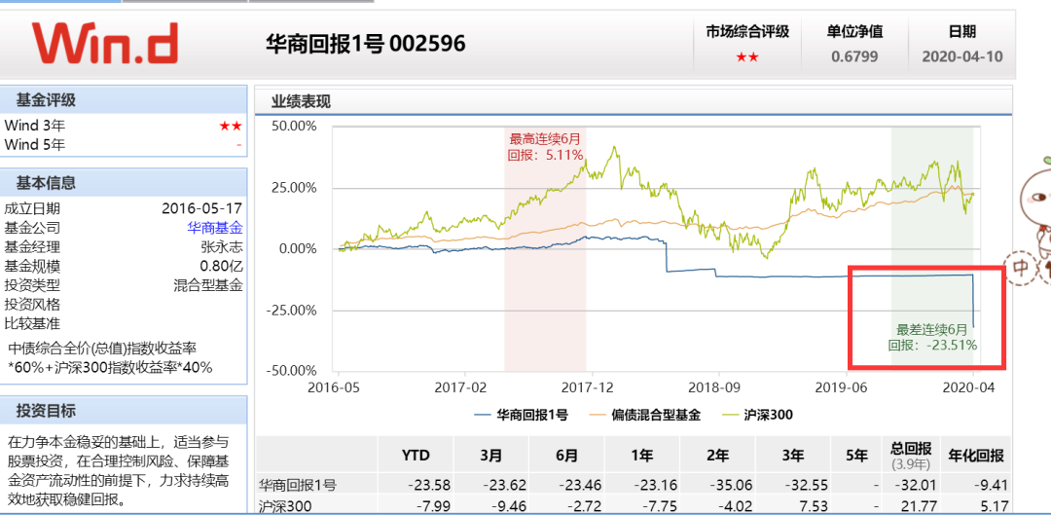Click the 比较基准 label
This screenshot has height=515, width=1051.
(32, 323)
